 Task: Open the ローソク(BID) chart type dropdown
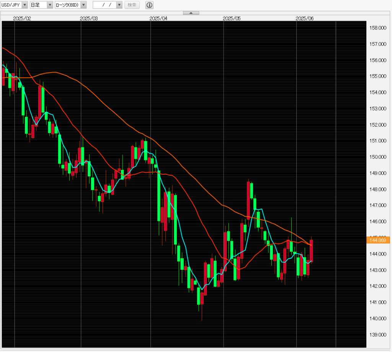point(83,5)
